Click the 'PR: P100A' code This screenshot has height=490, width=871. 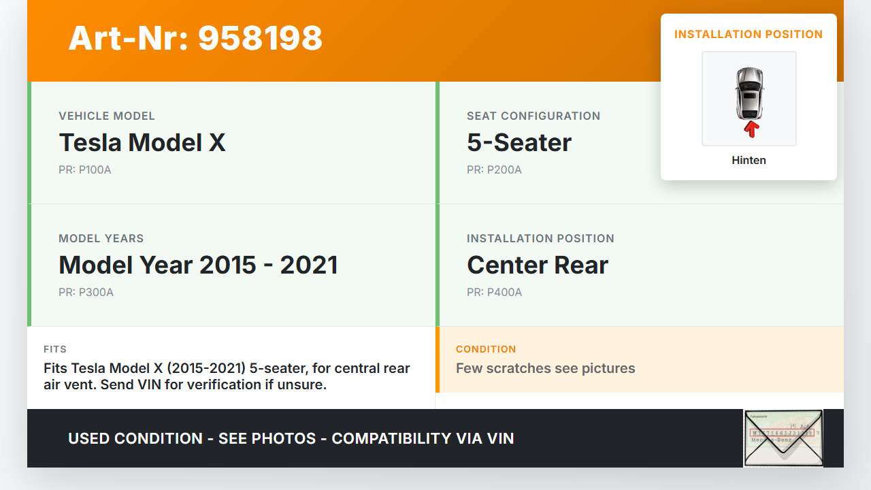point(85,170)
